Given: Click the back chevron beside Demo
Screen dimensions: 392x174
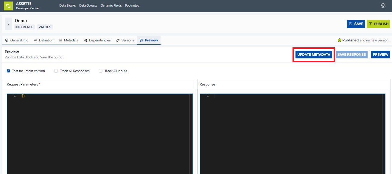Looking at the screenshot, I should click(8, 24).
